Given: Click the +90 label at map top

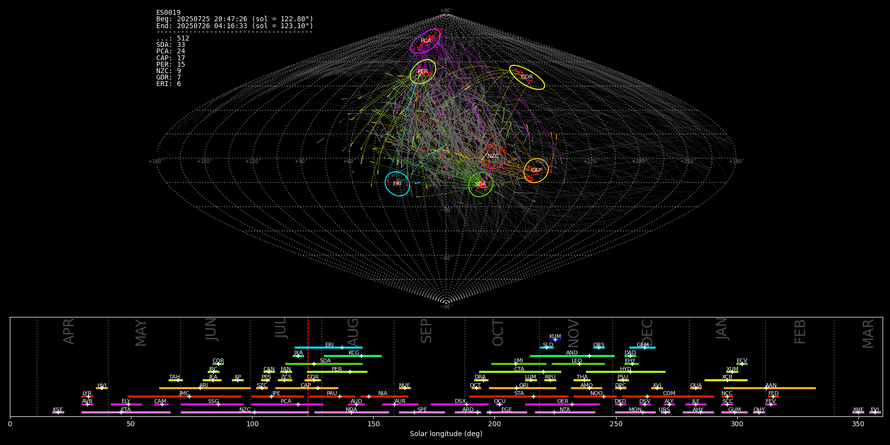Looking at the screenshot, I should (445, 11).
